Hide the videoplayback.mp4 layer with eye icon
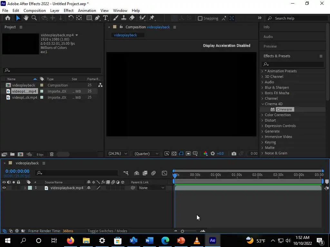This screenshot has width=330, height=247. click(4, 188)
